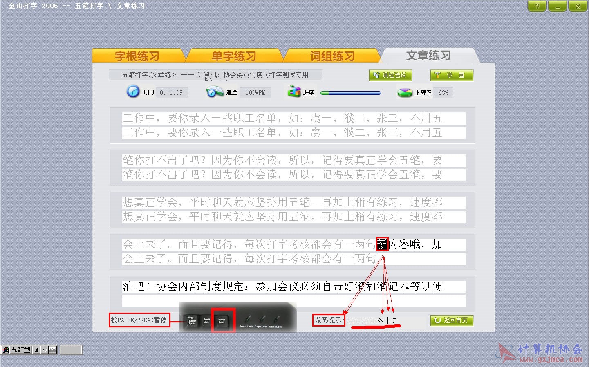Click the empty IME candidate box
This screenshot has height=367, width=589.
71,350
